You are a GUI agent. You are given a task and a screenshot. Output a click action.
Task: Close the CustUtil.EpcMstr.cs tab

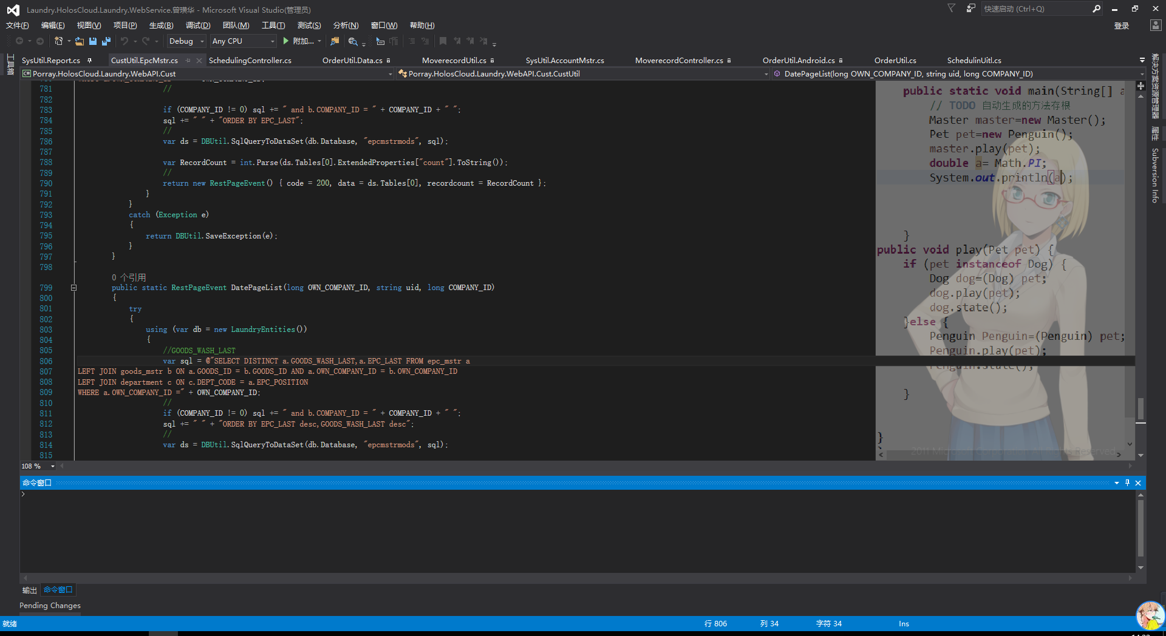tap(199, 61)
